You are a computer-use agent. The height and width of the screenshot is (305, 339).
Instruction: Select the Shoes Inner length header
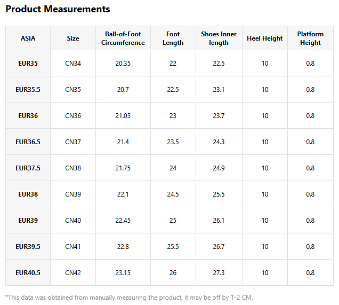[219, 38]
